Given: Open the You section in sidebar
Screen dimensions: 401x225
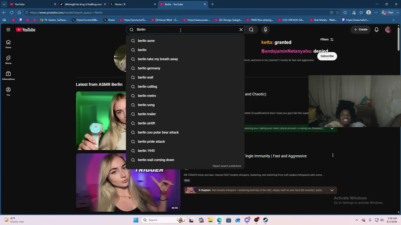Looking at the screenshot, I should point(8,92).
